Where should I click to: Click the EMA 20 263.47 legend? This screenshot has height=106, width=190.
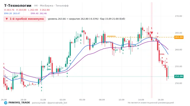[12, 14]
